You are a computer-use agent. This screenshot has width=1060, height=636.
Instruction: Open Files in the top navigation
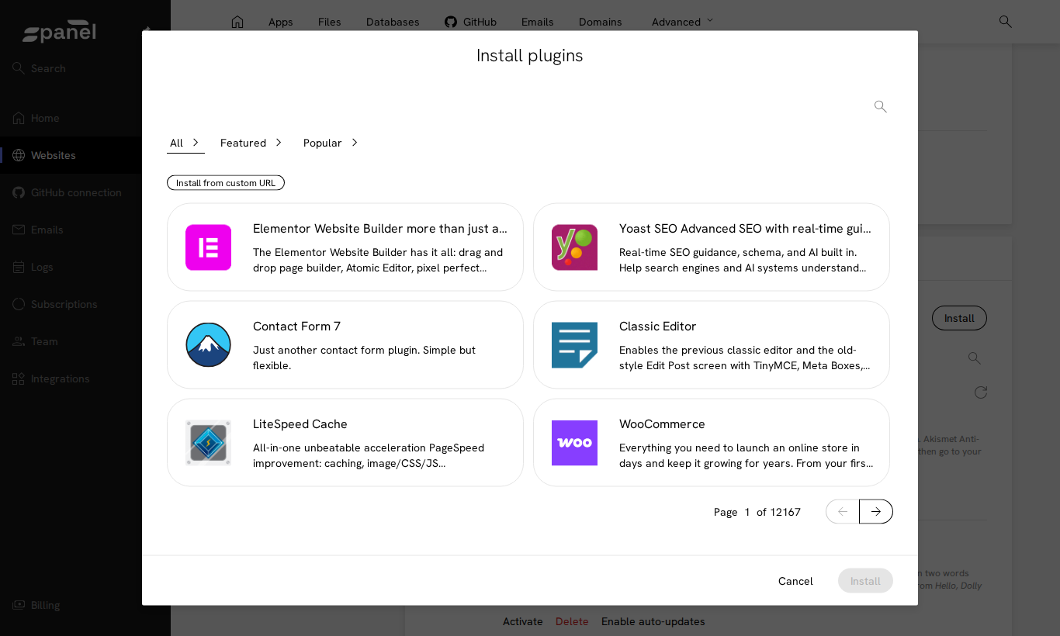(330, 22)
